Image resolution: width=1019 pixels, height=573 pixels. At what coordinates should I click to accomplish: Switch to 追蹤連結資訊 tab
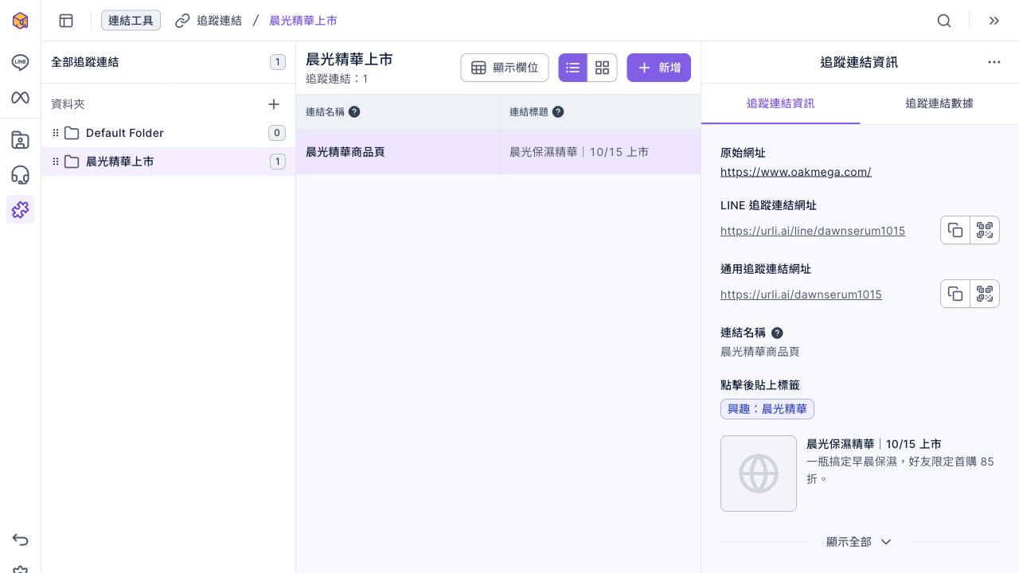[780, 103]
